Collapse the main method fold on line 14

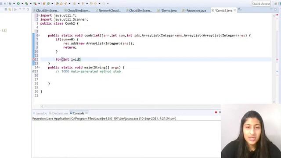(39, 67)
